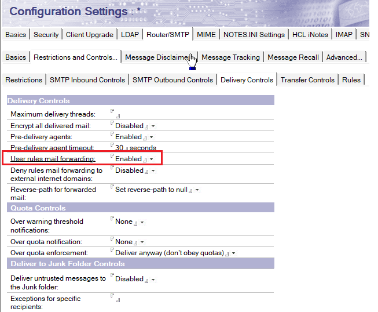Open the Transfer Controls tab
The width and height of the screenshot is (378, 312).
point(307,80)
